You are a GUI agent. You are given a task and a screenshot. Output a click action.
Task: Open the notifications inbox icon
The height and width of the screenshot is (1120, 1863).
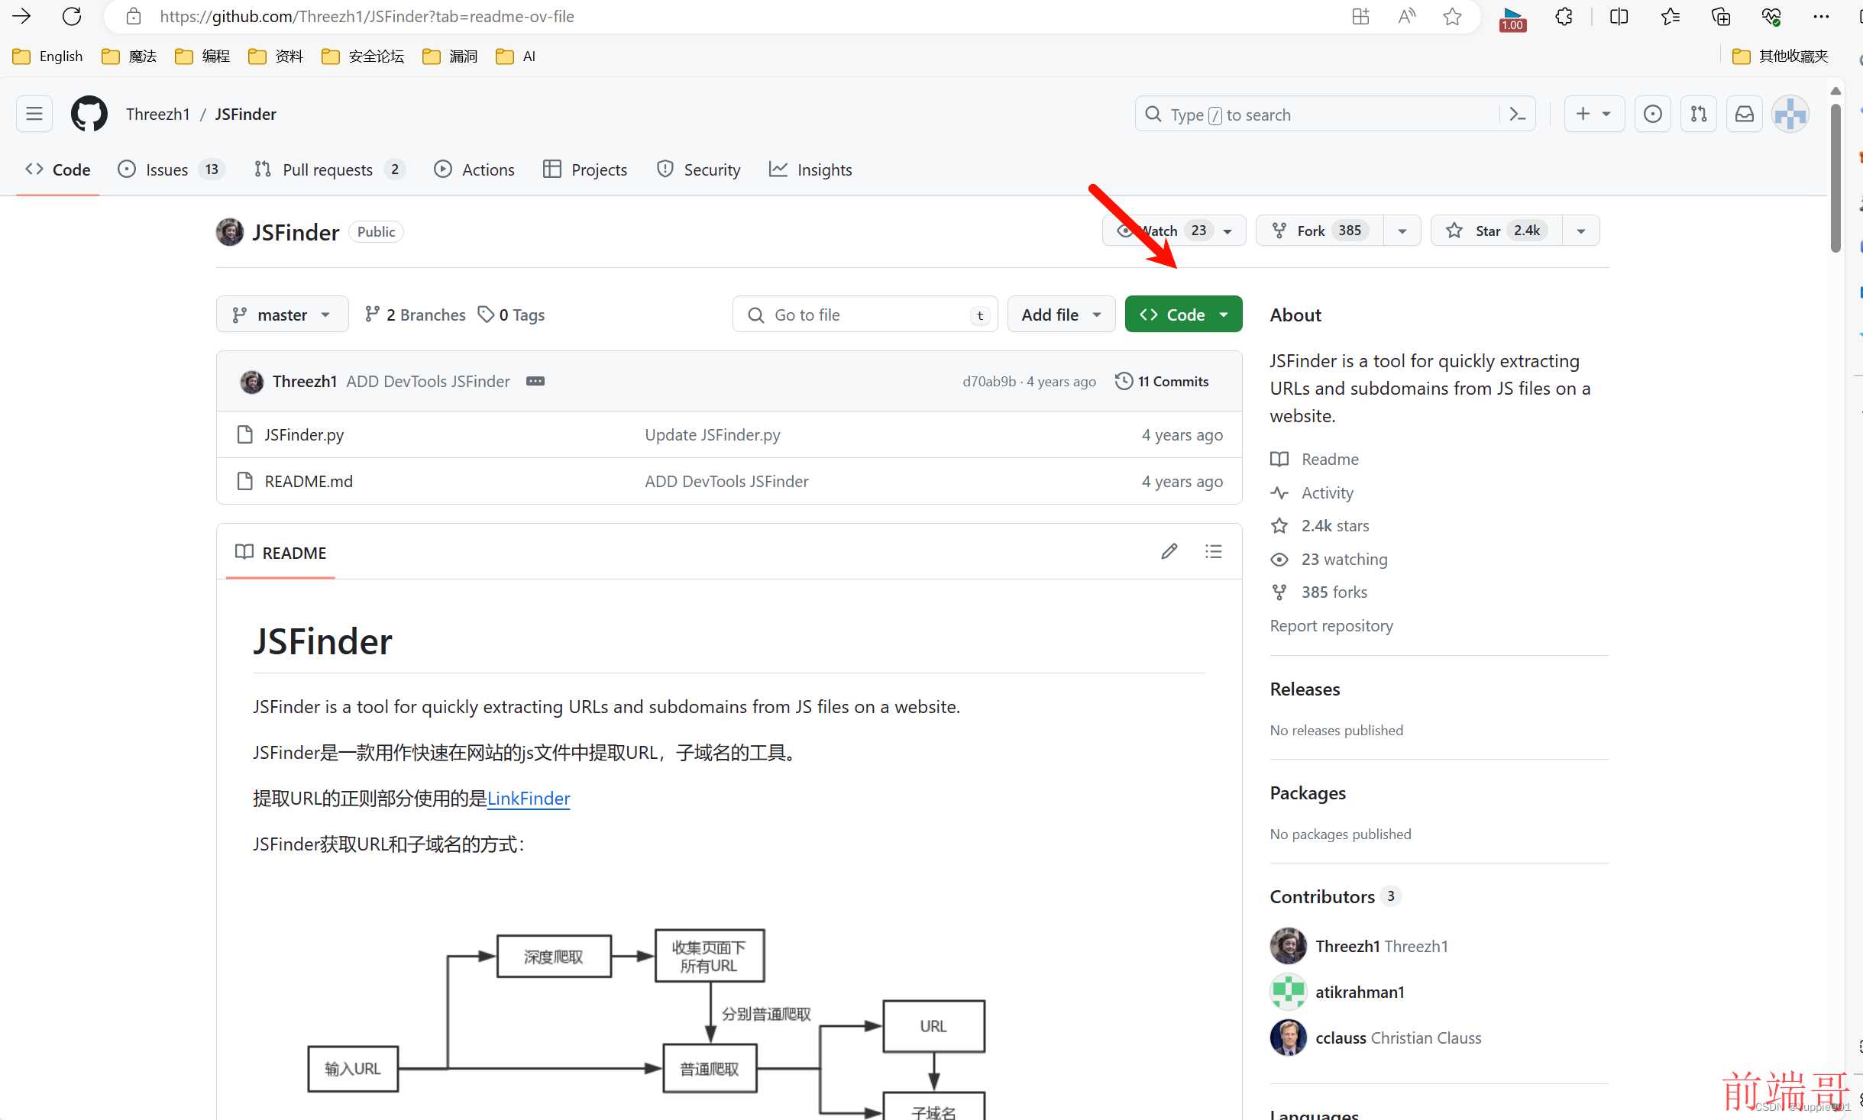(x=1745, y=115)
